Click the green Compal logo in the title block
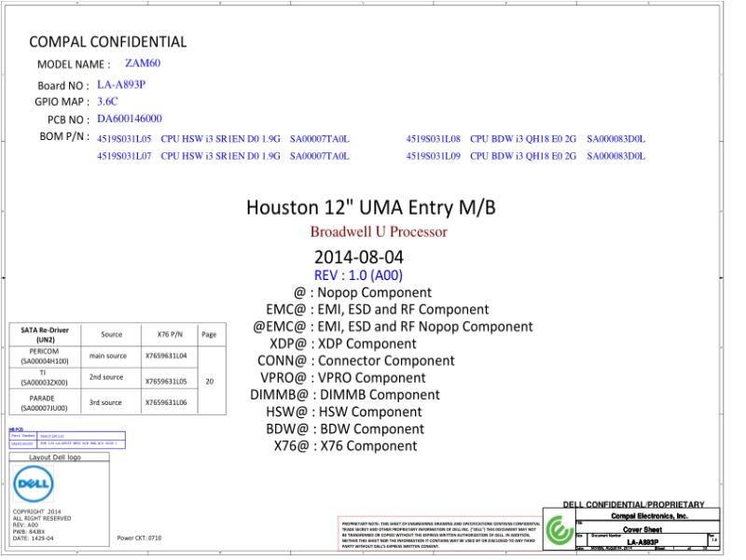The height and width of the screenshot is (560, 746). [559, 530]
